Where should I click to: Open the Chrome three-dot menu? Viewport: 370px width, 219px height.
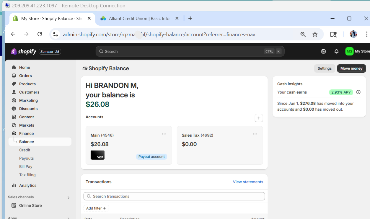[x=367, y=34]
